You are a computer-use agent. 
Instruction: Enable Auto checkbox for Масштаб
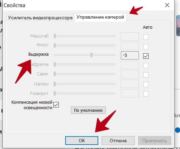click(146, 37)
